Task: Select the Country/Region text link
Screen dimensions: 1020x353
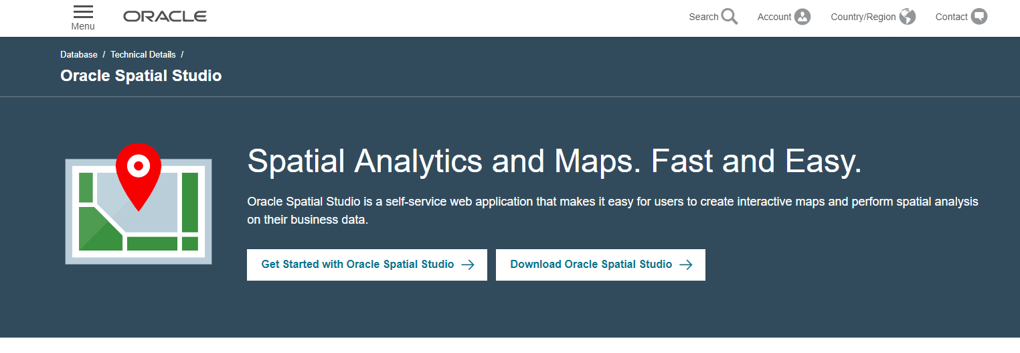Action: (x=863, y=17)
